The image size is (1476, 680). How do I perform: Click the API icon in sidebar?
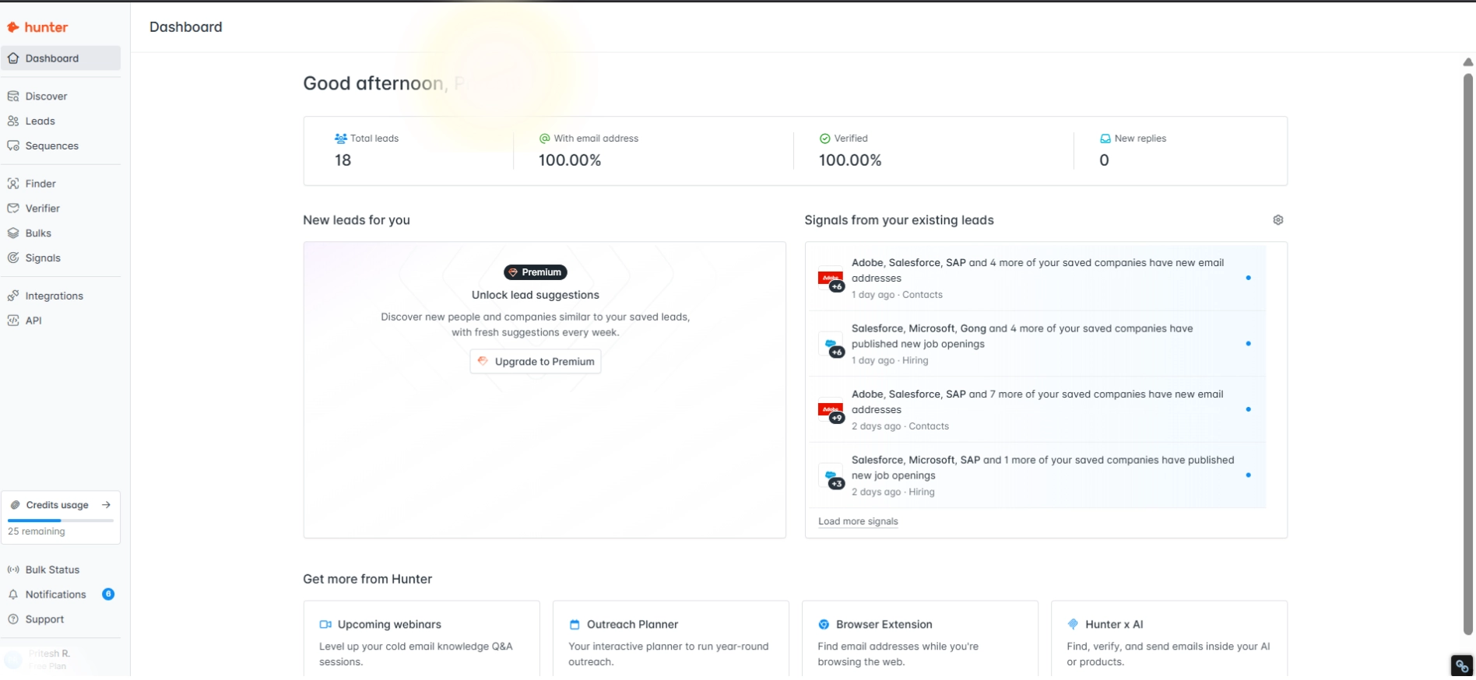click(13, 321)
